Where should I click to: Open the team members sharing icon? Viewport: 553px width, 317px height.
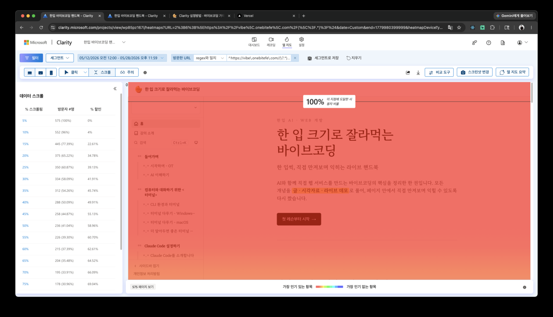coord(475,42)
